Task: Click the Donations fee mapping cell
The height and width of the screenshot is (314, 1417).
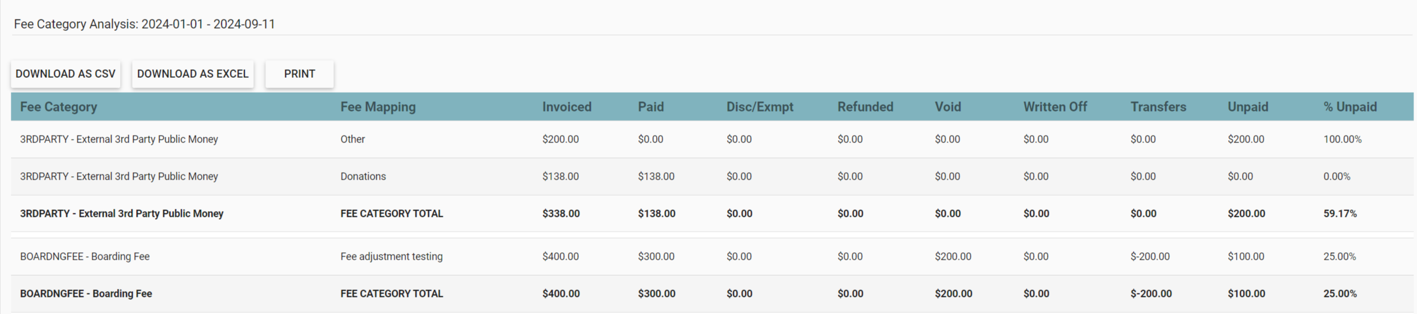Action: 363,177
